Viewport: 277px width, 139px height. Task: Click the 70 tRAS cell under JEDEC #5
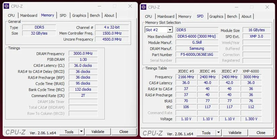point(186,101)
